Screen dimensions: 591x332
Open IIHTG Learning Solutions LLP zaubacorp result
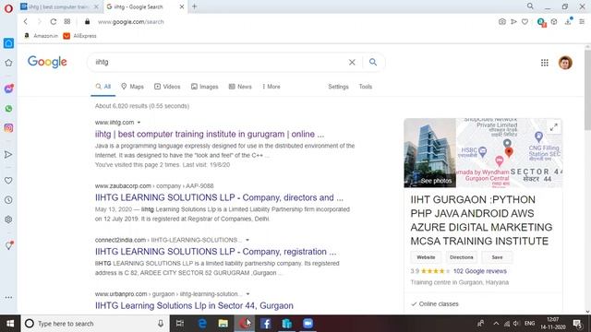[x=219, y=197]
